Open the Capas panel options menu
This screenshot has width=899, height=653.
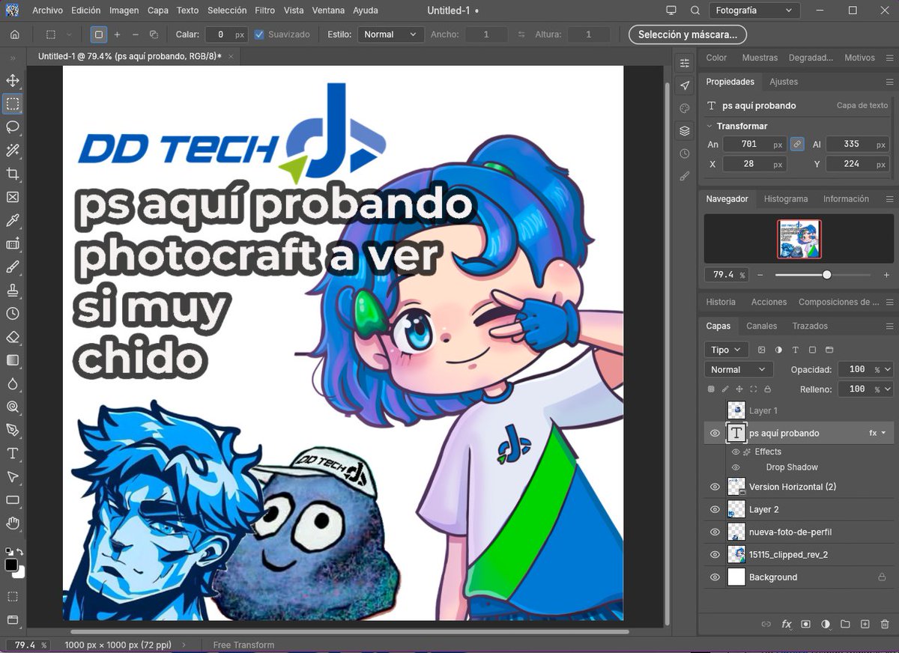(x=889, y=326)
